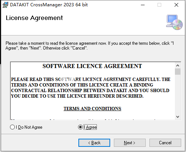The height and width of the screenshot is (152, 186).
Task: Click the empty scrollbar track below the thumb
Action: [x=177, y=94]
